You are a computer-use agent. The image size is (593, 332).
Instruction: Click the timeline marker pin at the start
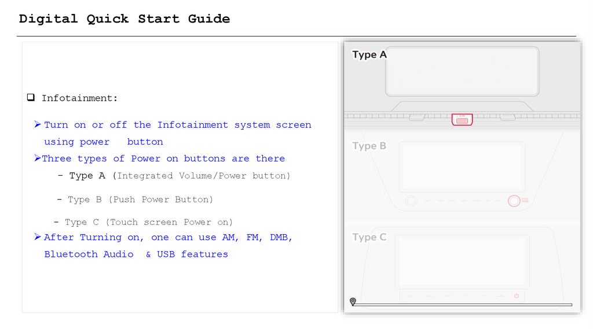[353, 301]
